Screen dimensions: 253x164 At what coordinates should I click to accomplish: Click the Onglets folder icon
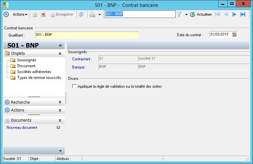7,53
